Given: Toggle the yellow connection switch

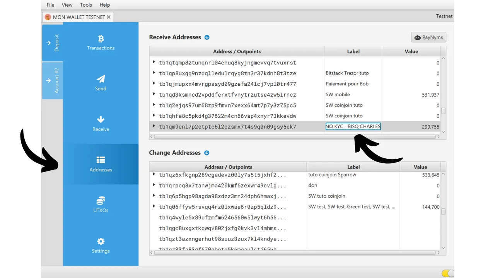Looking at the screenshot, I should (x=448, y=273).
